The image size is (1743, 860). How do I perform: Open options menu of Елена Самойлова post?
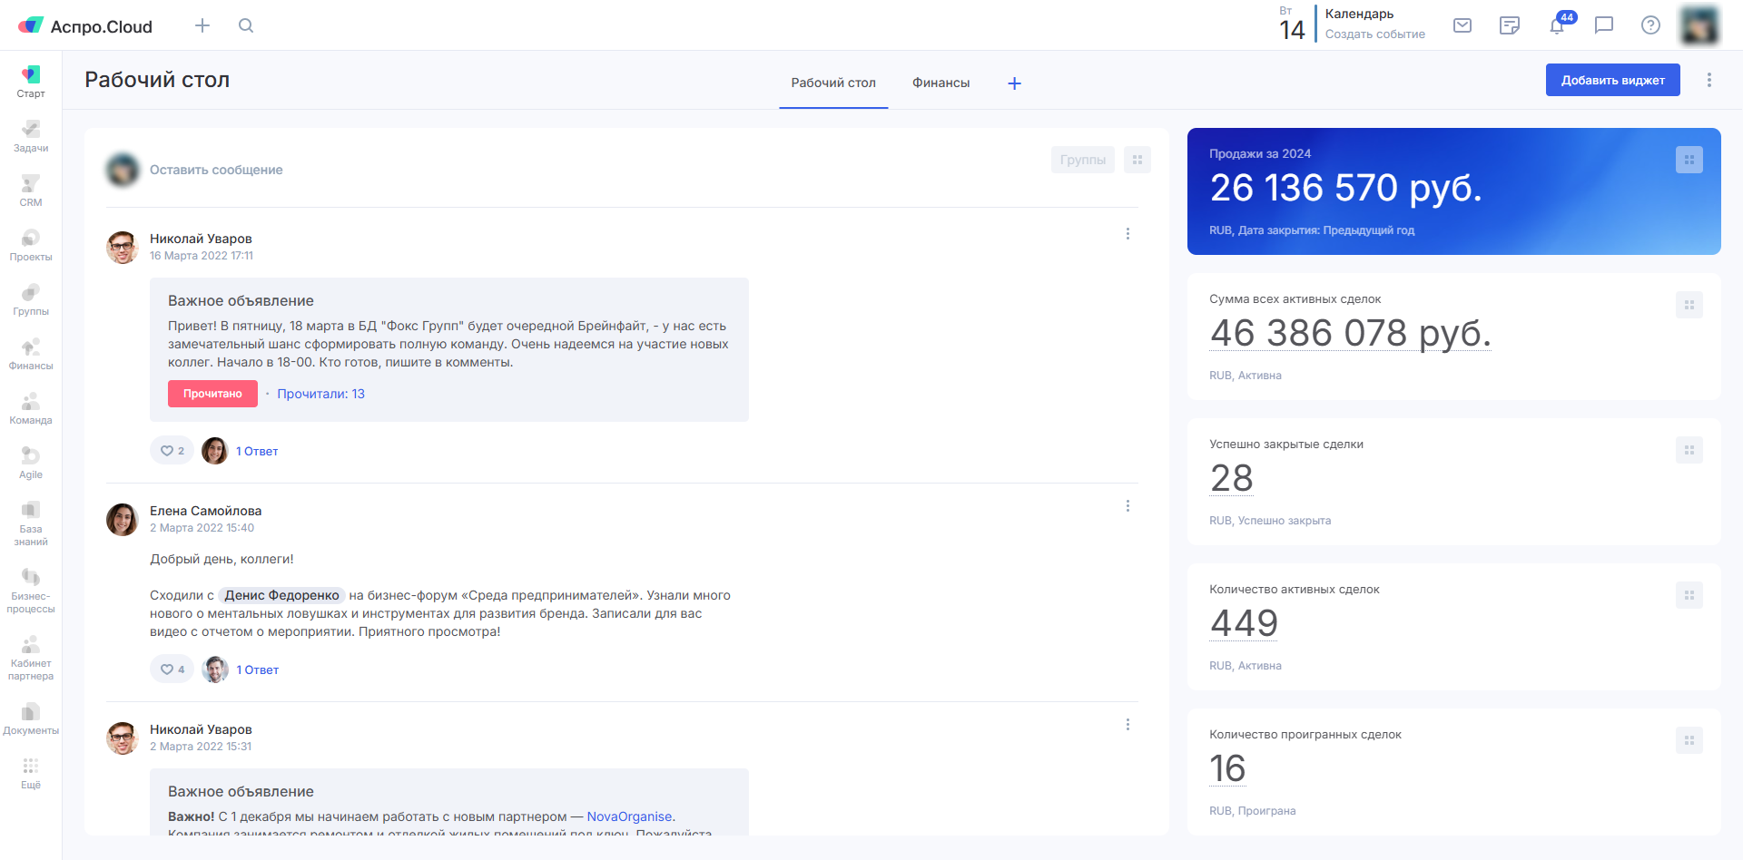pos(1128,506)
